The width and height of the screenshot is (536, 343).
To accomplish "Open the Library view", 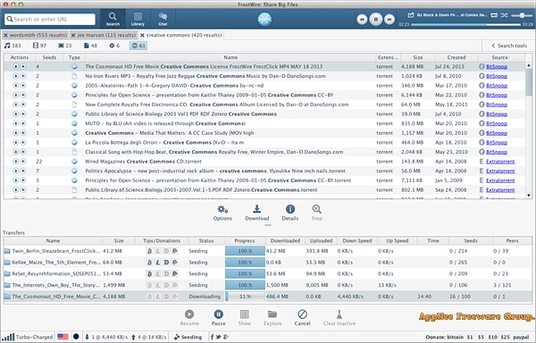I will point(138,19).
